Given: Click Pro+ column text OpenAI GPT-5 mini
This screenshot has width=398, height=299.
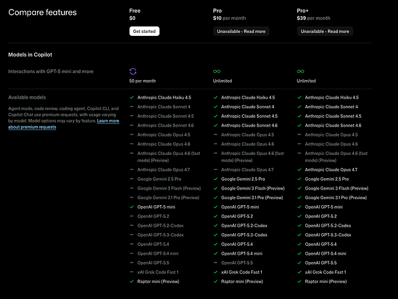Looking at the screenshot, I should pos(324,207).
